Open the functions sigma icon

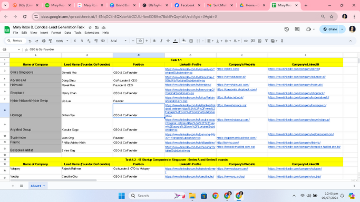click(282, 41)
